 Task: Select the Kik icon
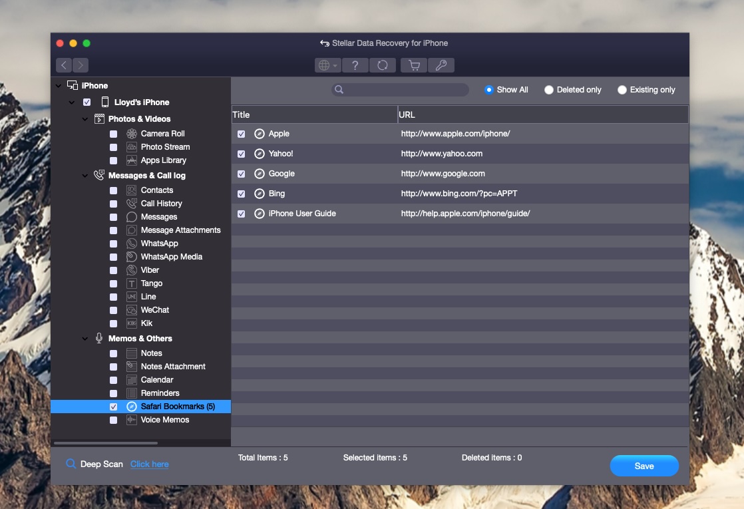coord(132,323)
